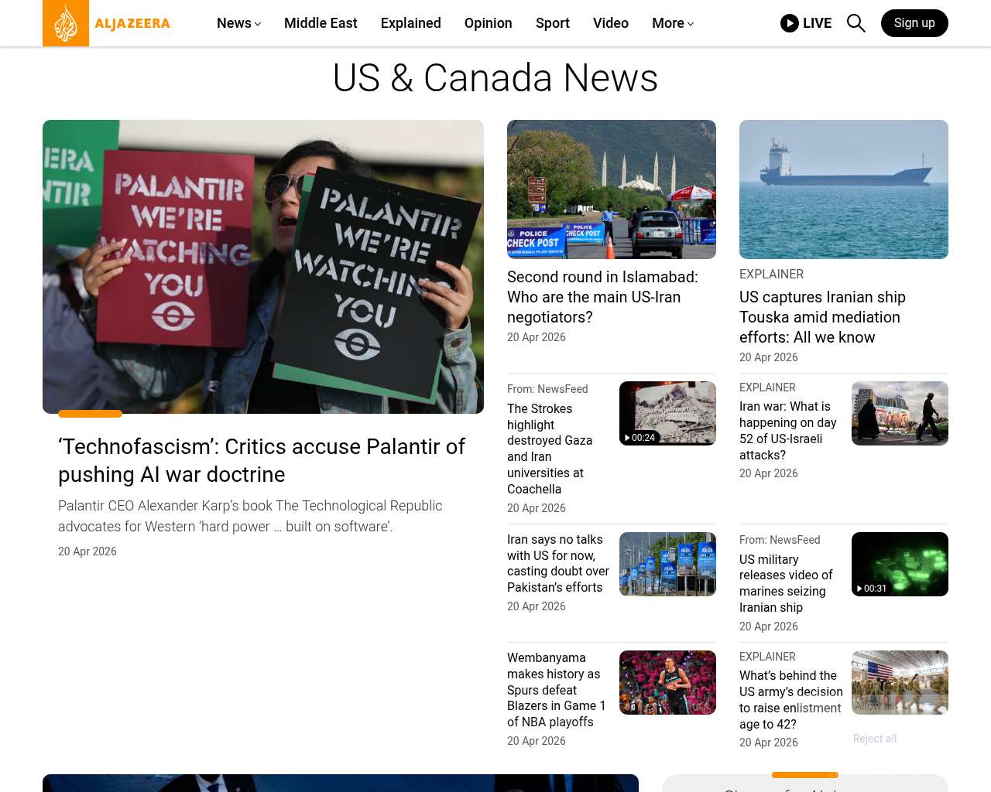Open the Opinion section
The height and width of the screenshot is (792, 991).
(489, 23)
